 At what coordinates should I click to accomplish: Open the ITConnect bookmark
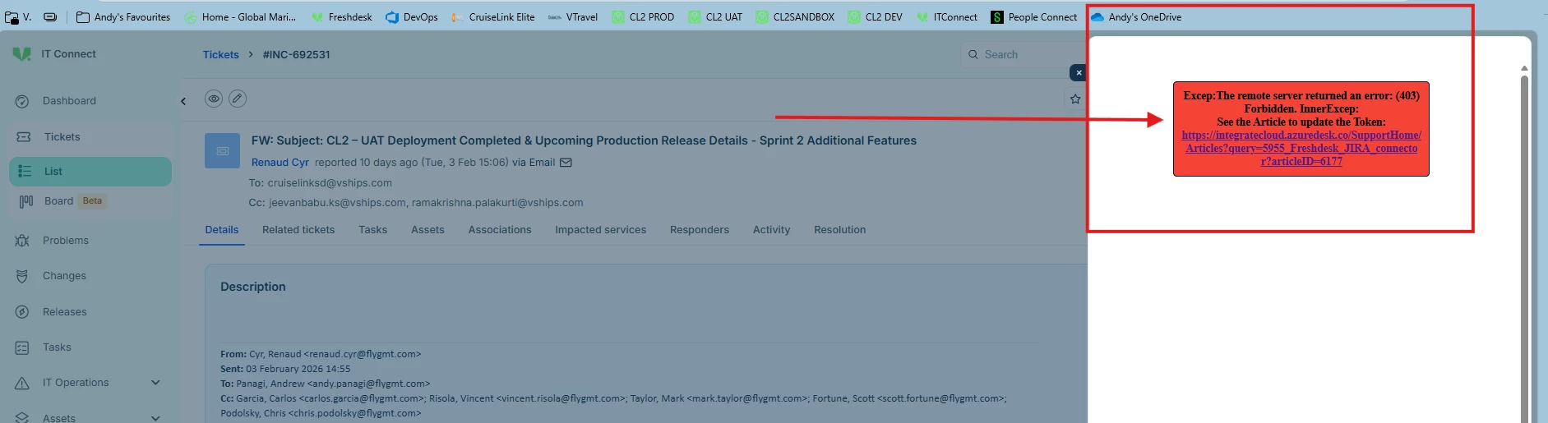(946, 16)
